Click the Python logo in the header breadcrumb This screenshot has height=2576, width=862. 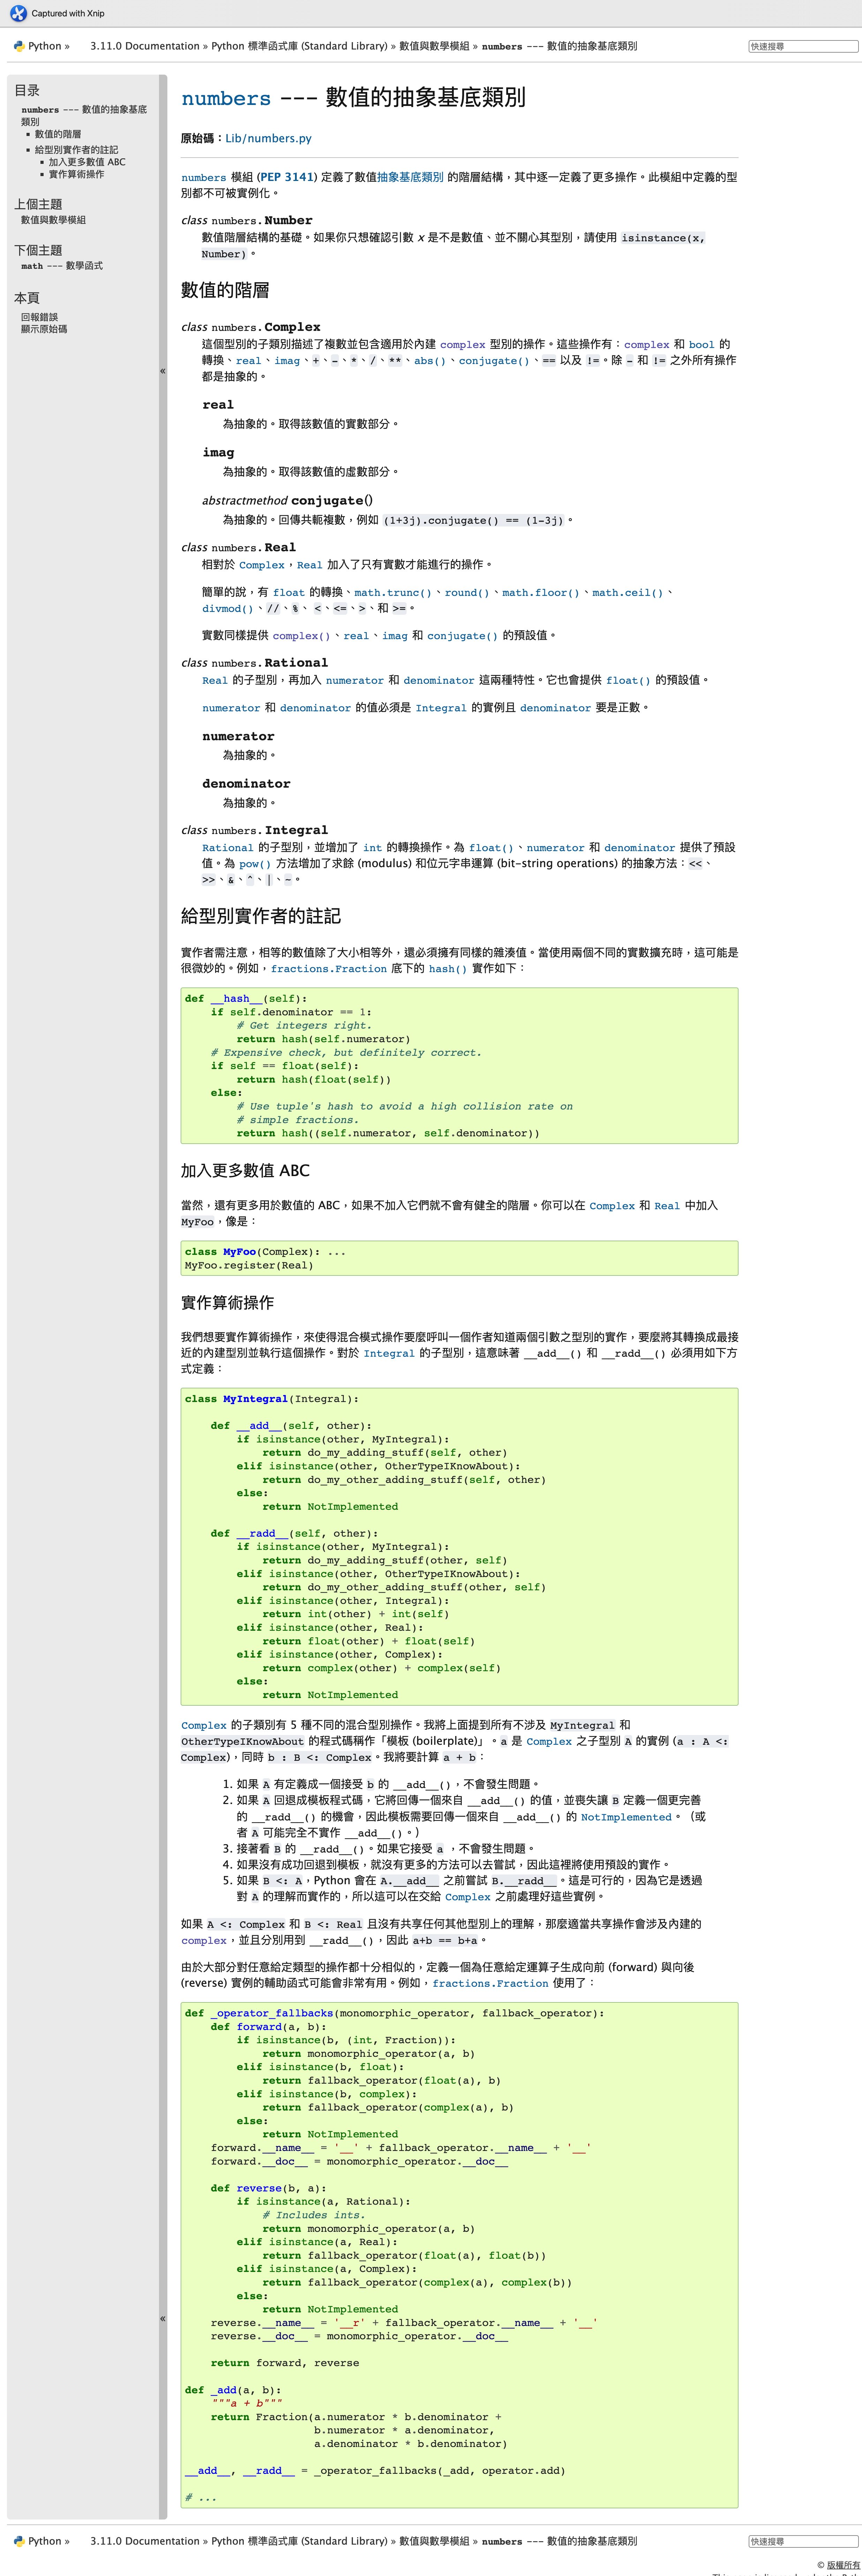(19, 46)
